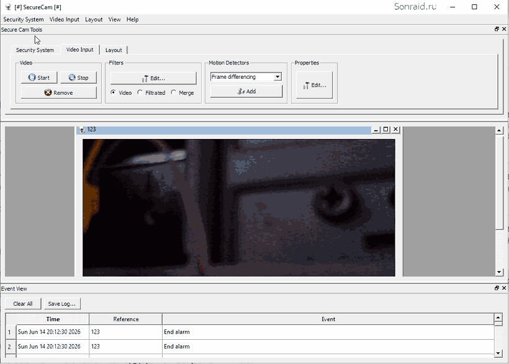Open the Security System menu
The image size is (509, 364).
[24, 19]
